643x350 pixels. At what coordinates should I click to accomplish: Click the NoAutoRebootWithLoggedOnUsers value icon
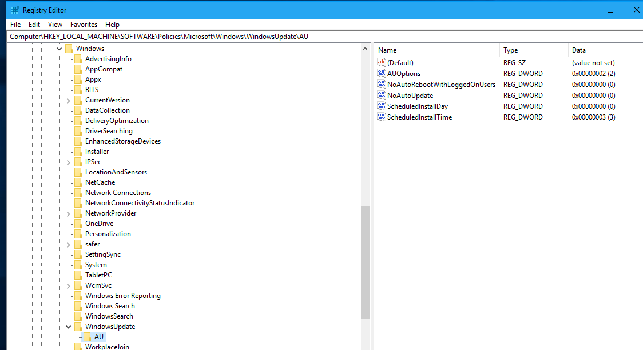382,85
